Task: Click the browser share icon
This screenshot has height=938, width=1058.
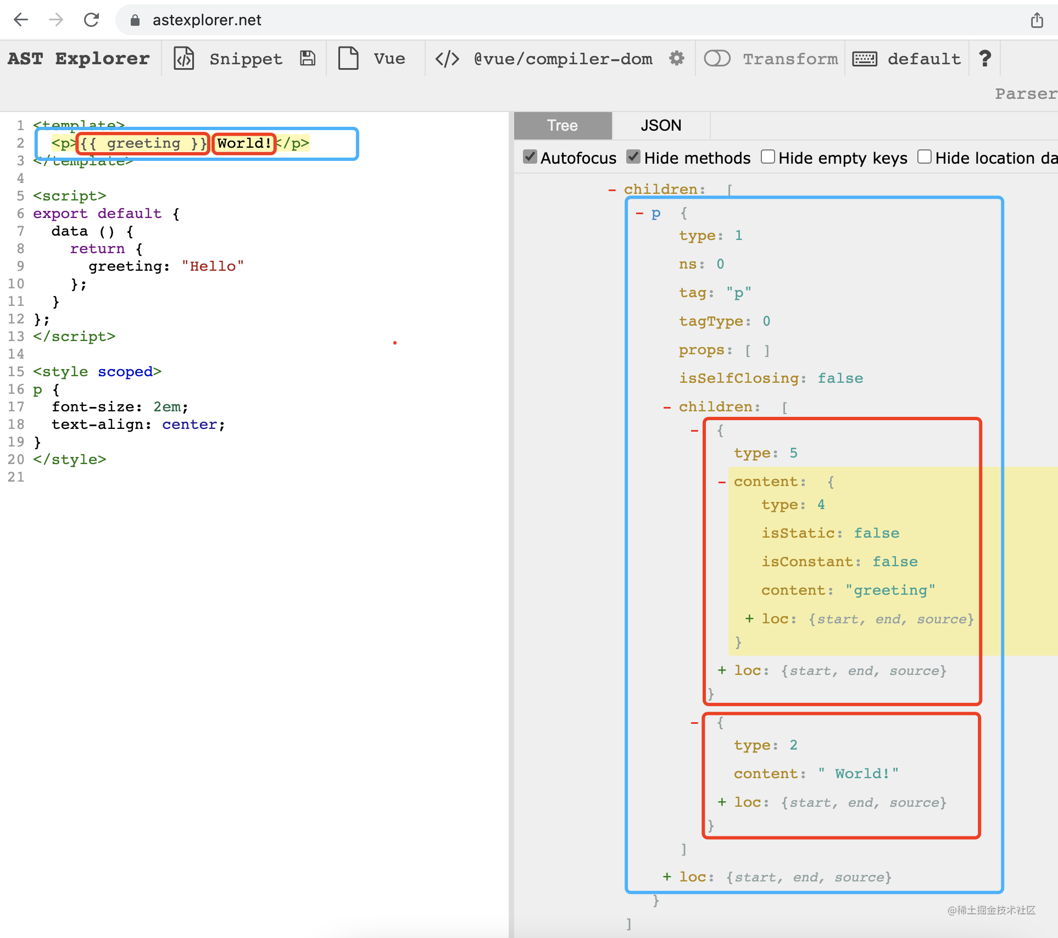Action: tap(1037, 20)
